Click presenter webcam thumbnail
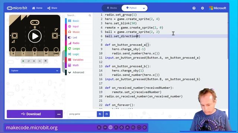This screenshot has width=238, height=133. (x=210, y=110)
